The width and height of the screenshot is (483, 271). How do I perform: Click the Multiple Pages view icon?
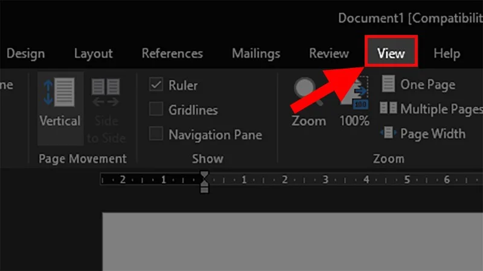(388, 108)
